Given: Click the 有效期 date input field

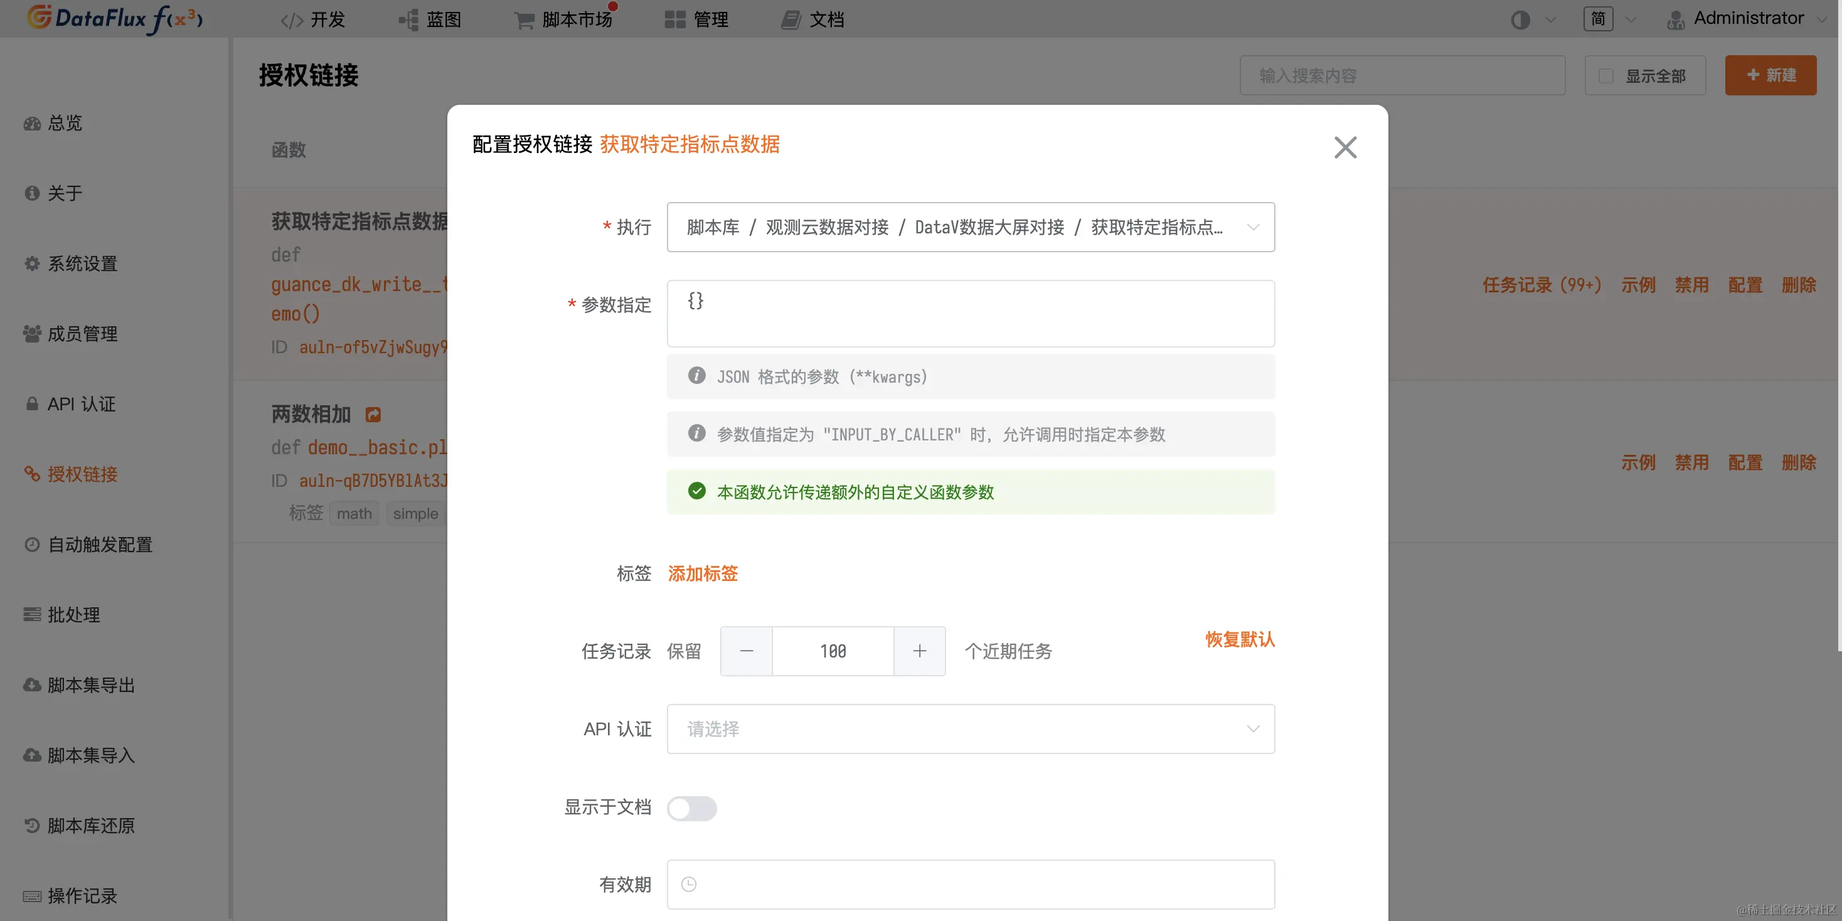Looking at the screenshot, I should coord(971,885).
